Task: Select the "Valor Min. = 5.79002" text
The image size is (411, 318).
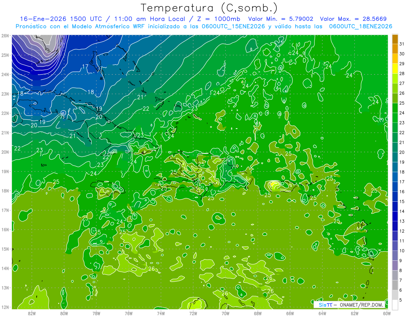Action: pyautogui.click(x=280, y=19)
